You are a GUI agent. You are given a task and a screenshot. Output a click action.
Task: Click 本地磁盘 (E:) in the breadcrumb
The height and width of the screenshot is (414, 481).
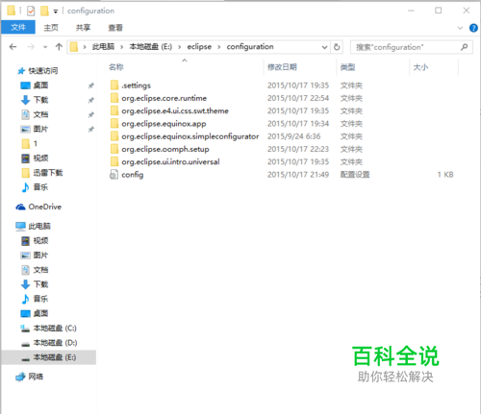[x=151, y=47]
